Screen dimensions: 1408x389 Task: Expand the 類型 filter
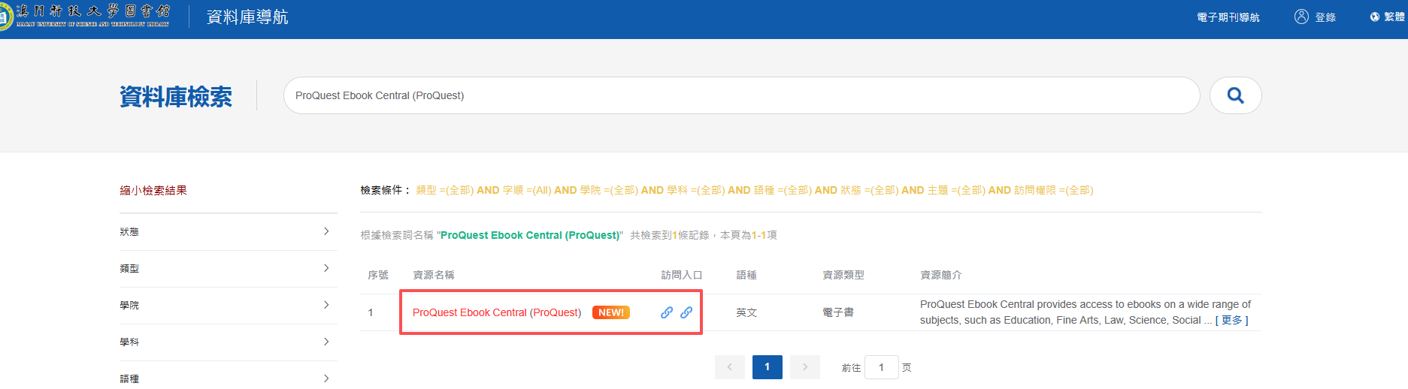(x=326, y=268)
